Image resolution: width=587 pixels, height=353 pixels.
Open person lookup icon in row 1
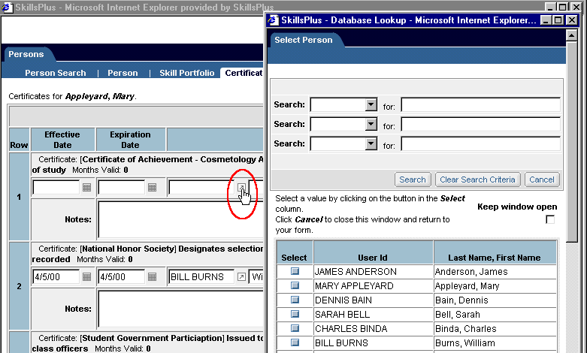point(241,187)
